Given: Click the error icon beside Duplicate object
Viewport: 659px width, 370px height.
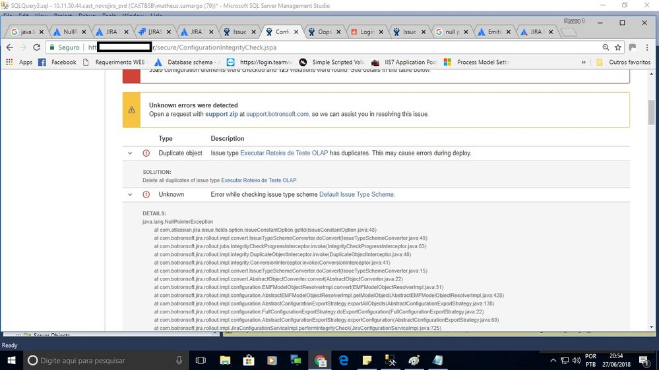Looking at the screenshot, I should tap(146, 153).
